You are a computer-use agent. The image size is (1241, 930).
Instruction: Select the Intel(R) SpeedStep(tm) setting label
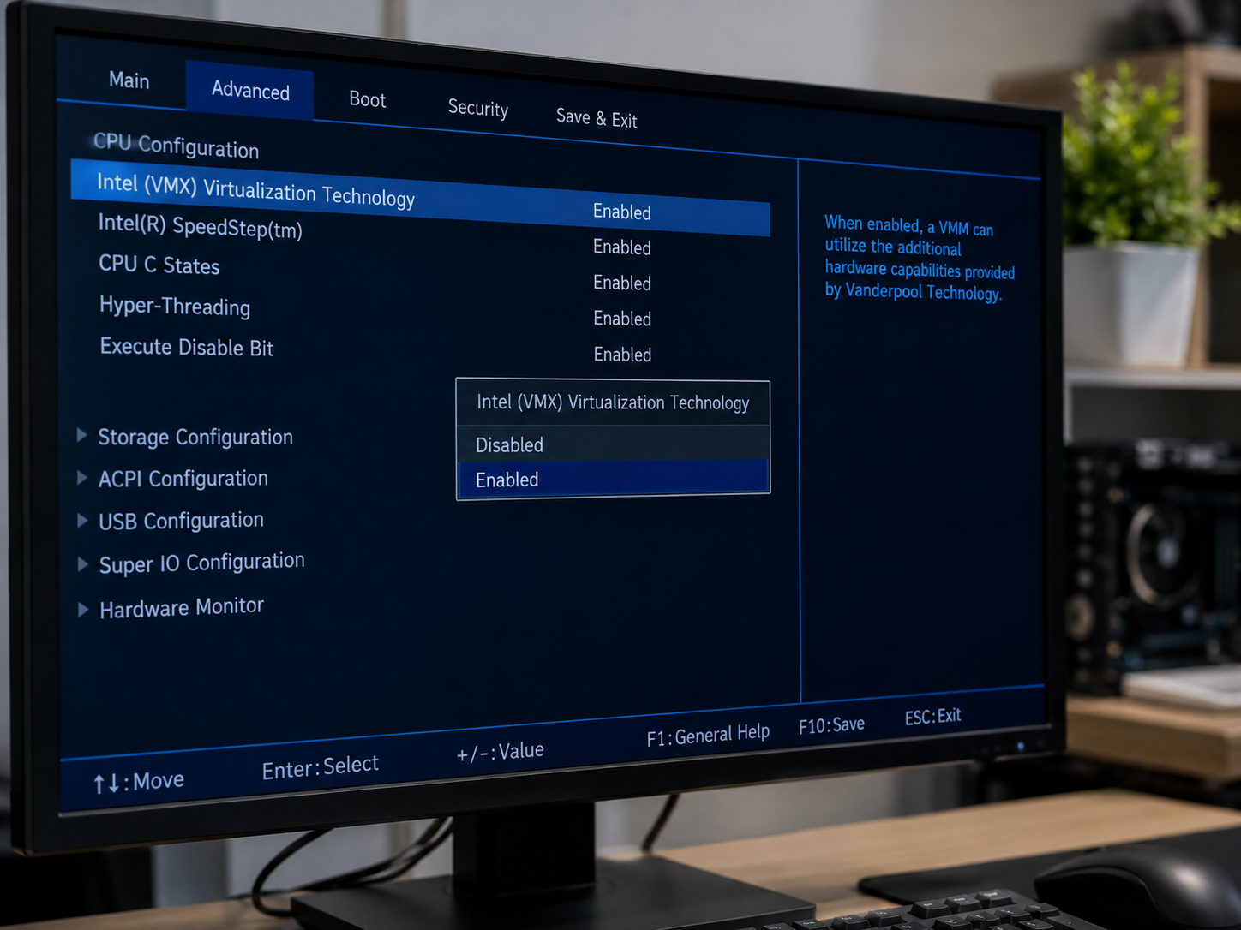click(x=201, y=226)
